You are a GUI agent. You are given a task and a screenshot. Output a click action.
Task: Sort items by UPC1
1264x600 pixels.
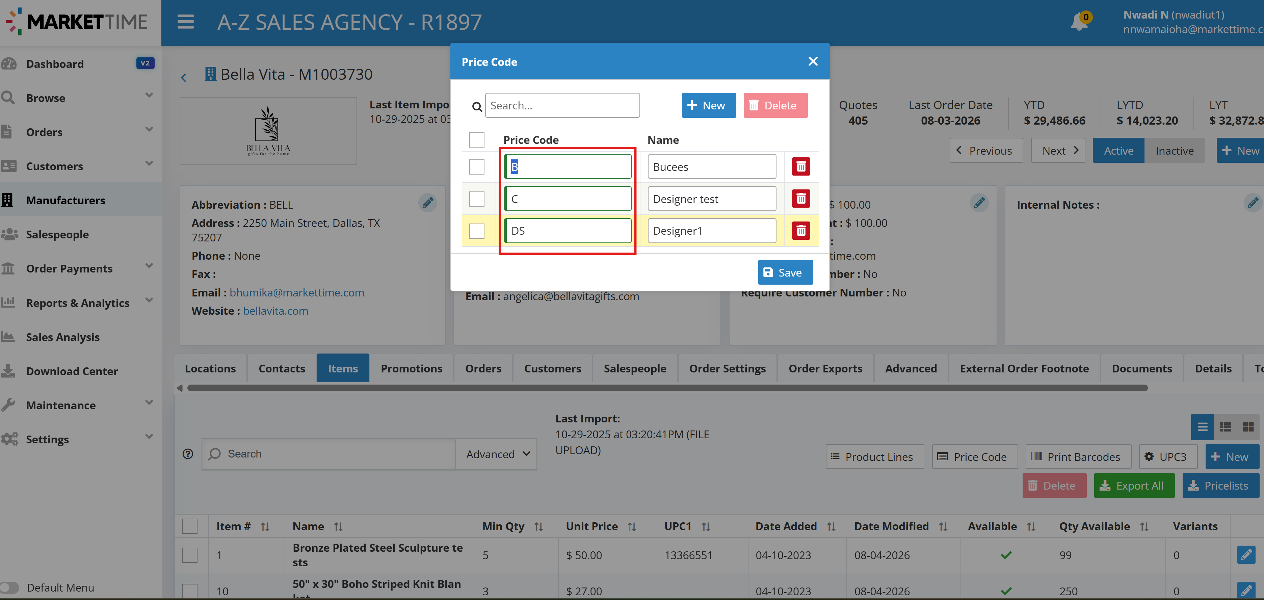[706, 526]
